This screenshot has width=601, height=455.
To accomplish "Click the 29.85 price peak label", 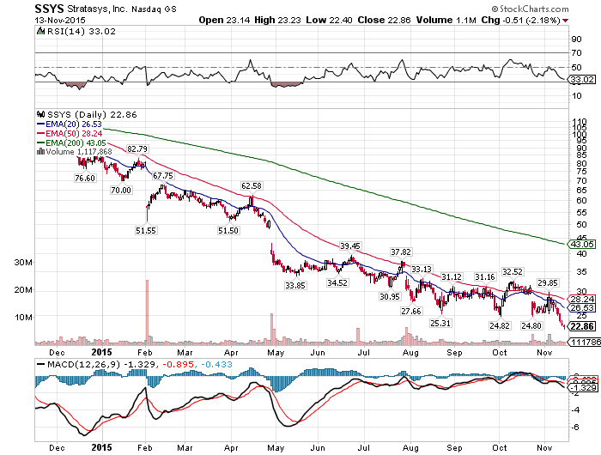I will pyautogui.click(x=548, y=283).
